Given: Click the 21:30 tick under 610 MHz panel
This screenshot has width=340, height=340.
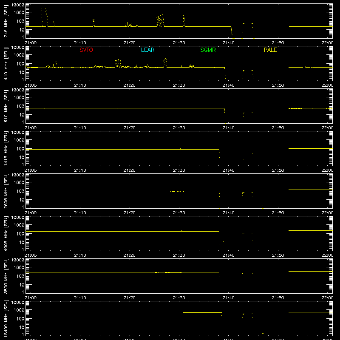Looking at the screenshot, I should [179, 128].
